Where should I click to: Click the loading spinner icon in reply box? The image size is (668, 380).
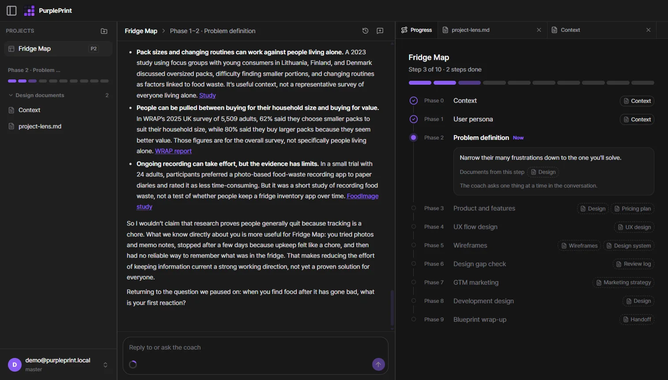pyautogui.click(x=133, y=365)
